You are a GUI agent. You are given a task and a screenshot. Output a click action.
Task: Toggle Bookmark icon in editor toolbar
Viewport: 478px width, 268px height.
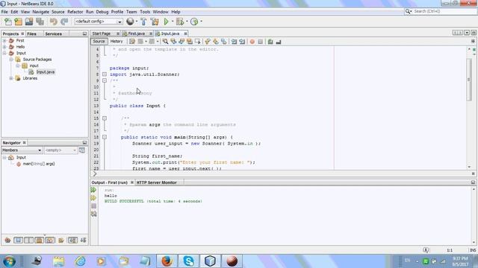pyautogui.click(x=224, y=42)
